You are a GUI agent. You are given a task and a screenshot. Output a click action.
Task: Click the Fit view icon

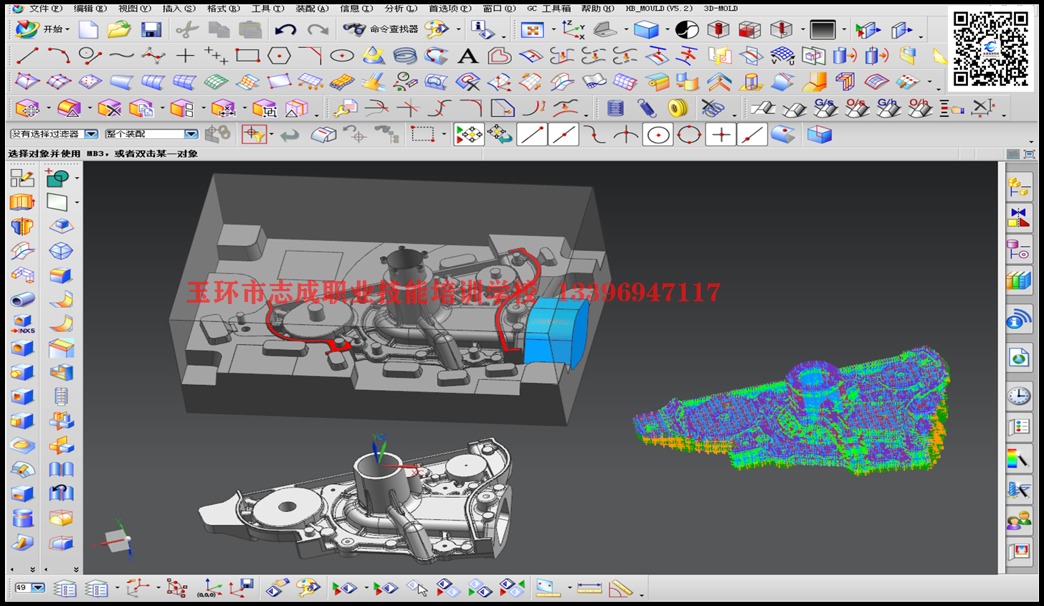532,29
